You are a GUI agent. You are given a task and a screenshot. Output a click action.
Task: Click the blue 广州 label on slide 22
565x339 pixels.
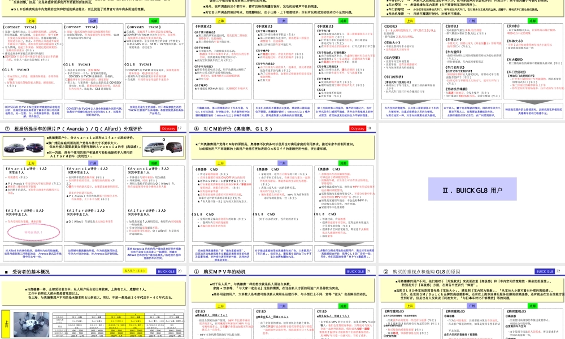click(x=472, y=306)
